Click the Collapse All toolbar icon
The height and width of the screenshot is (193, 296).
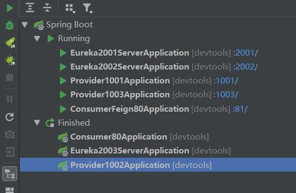(x=47, y=7)
